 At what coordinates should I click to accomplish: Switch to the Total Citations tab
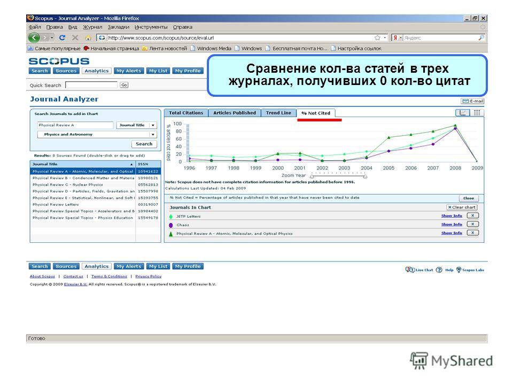coord(186,113)
